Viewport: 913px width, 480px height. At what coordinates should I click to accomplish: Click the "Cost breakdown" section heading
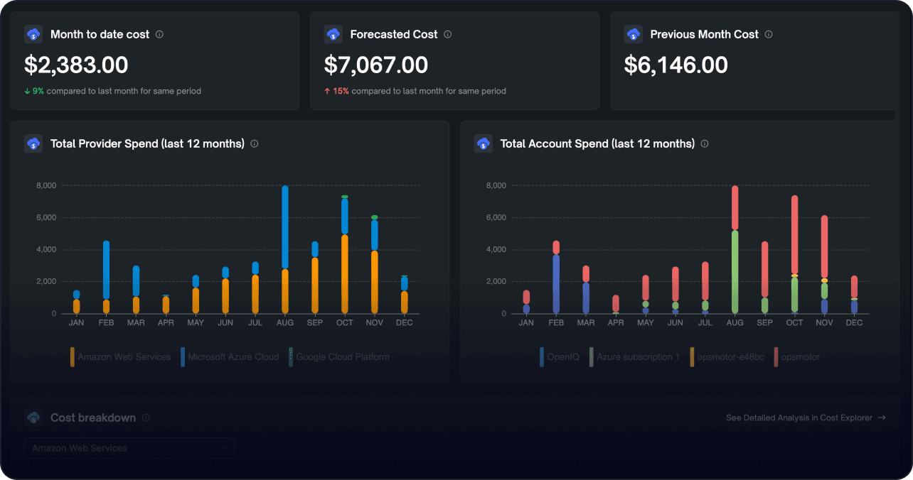coord(93,418)
